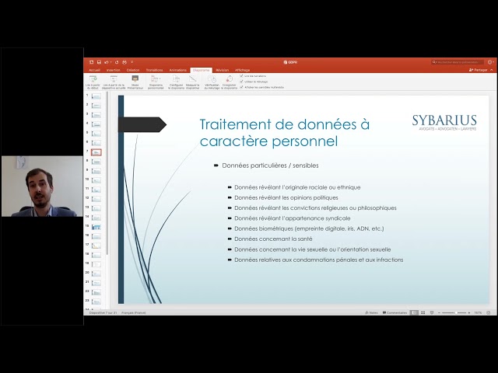Open the undo history dropdown arrow
This screenshot has width=498, height=373.
[x=110, y=62]
